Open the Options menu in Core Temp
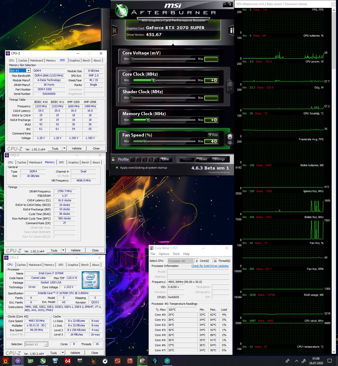This screenshot has width=338, height=366. click(x=164, y=254)
